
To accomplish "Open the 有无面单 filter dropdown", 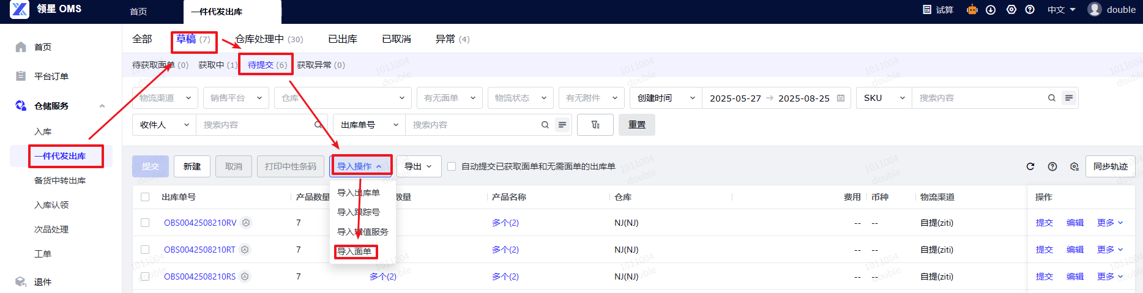I will [x=450, y=98].
